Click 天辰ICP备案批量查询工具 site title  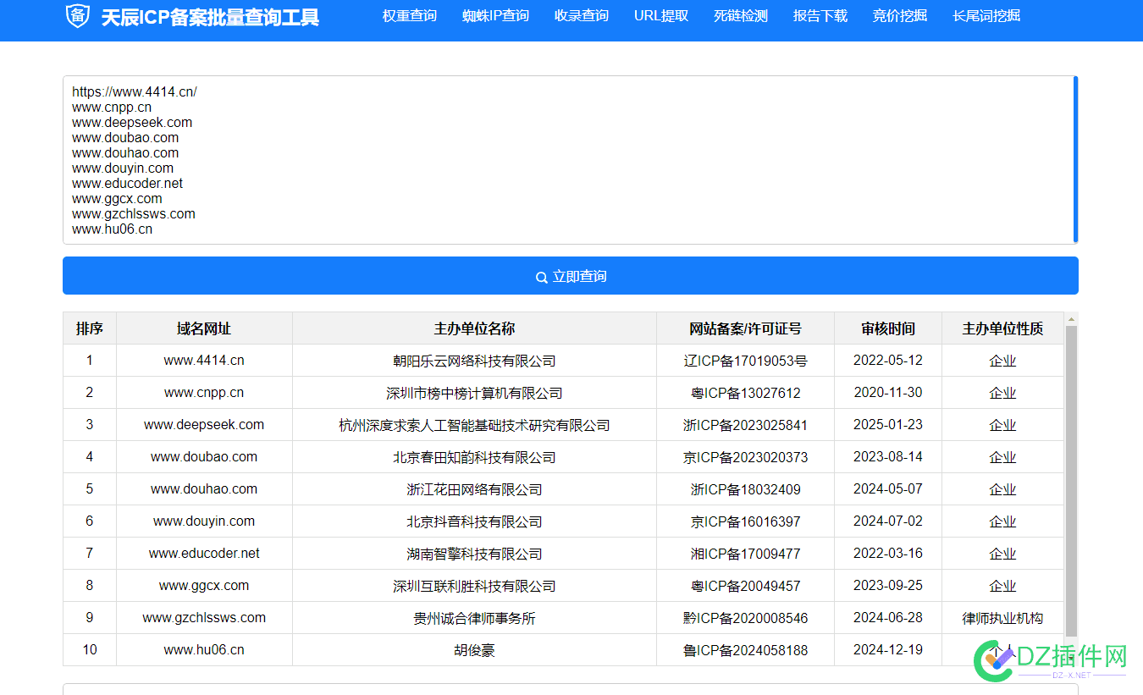(210, 17)
